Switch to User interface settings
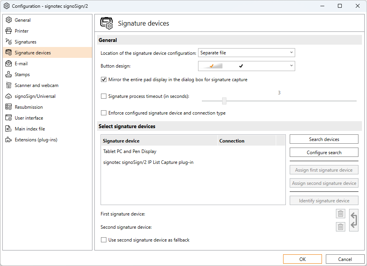Image resolution: width=367 pixels, height=266 pixels. point(29,118)
